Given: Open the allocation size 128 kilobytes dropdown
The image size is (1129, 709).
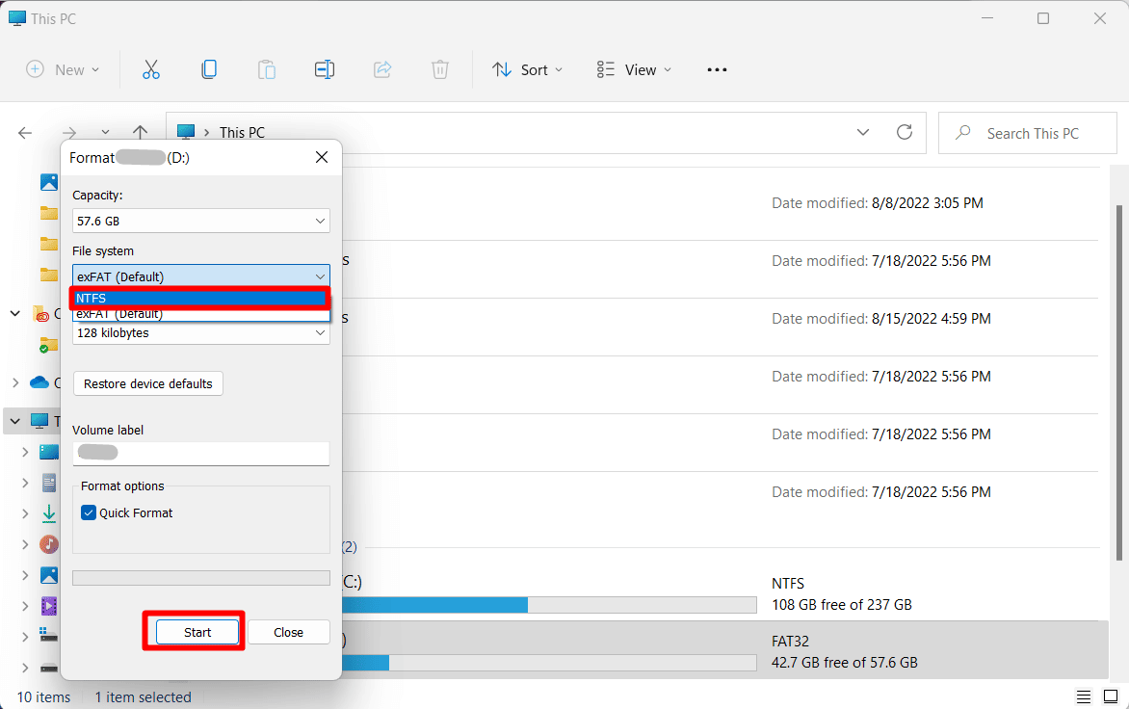Looking at the screenshot, I should (x=200, y=333).
